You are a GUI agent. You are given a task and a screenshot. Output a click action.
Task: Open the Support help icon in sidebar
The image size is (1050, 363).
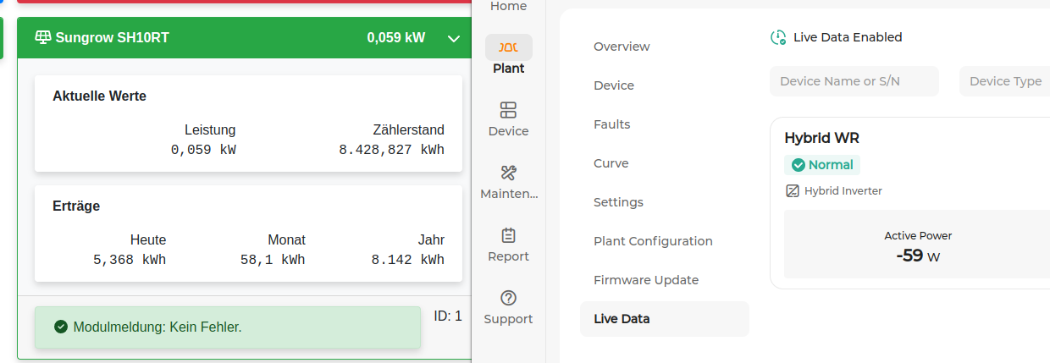(509, 298)
